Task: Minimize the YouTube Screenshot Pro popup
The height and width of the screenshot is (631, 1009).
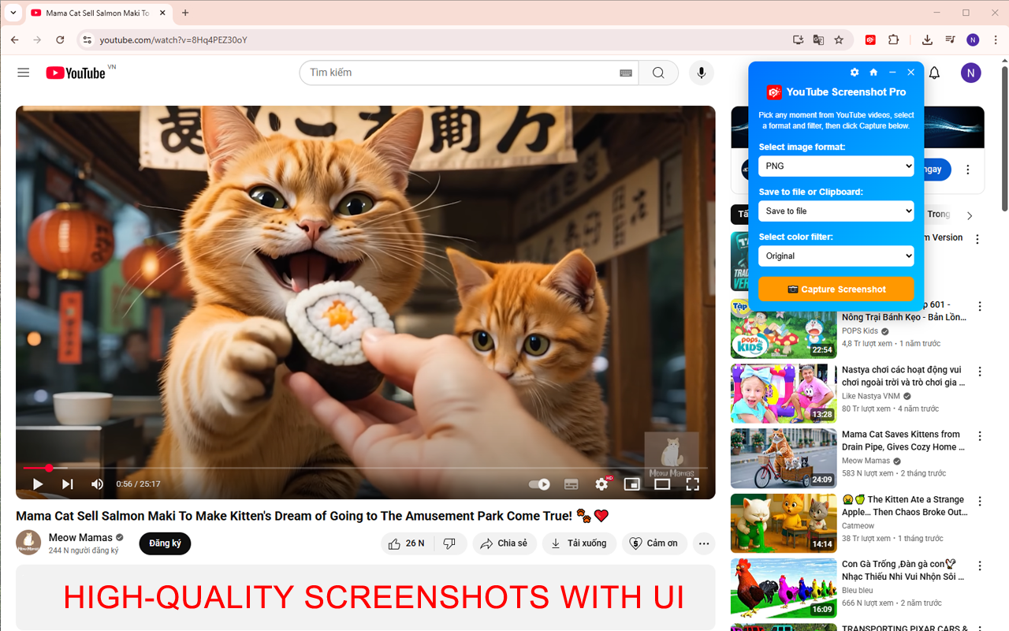Action: 892,72
